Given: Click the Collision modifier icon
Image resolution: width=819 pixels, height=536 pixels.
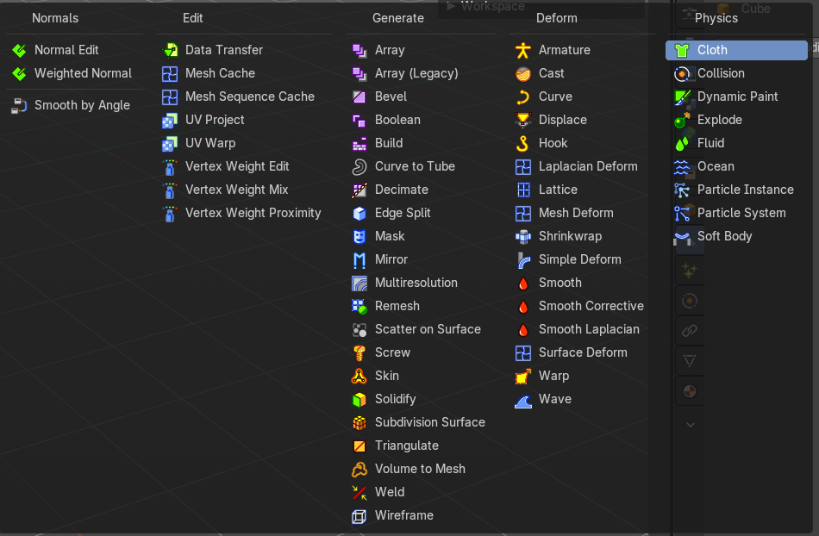Looking at the screenshot, I should click(682, 73).
